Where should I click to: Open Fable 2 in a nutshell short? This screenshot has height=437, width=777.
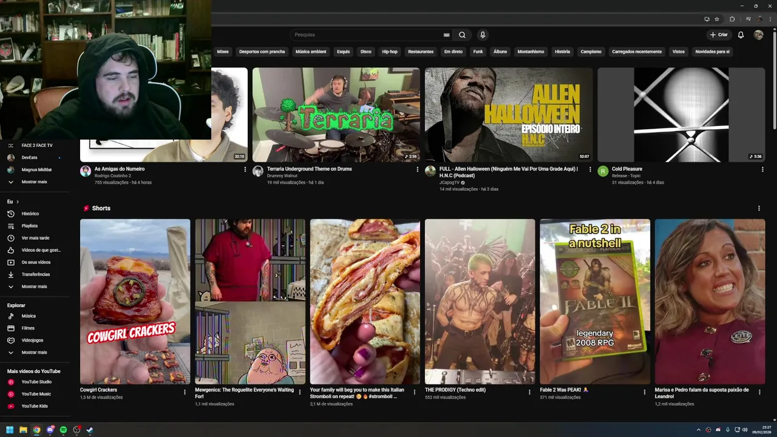(595, 302)
